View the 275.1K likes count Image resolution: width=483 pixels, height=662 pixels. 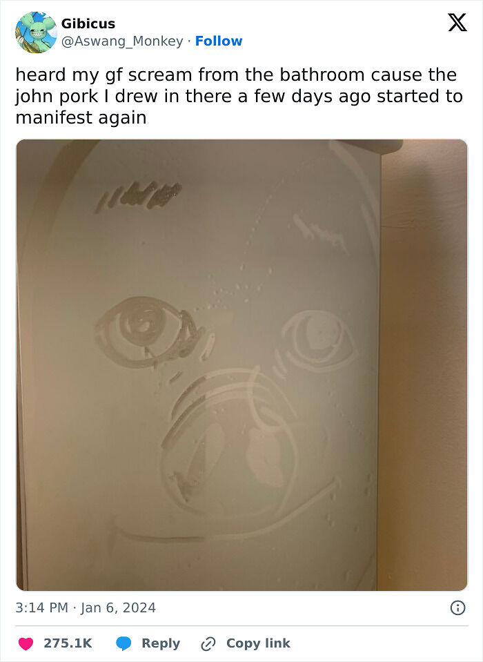68,643
